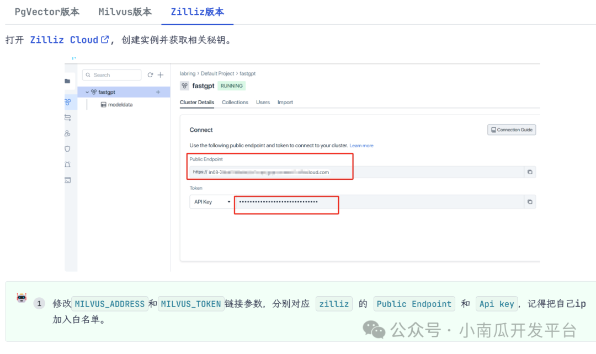Open the API Key token type dropdown
This screenshot has width=596, height=354.
212,202
